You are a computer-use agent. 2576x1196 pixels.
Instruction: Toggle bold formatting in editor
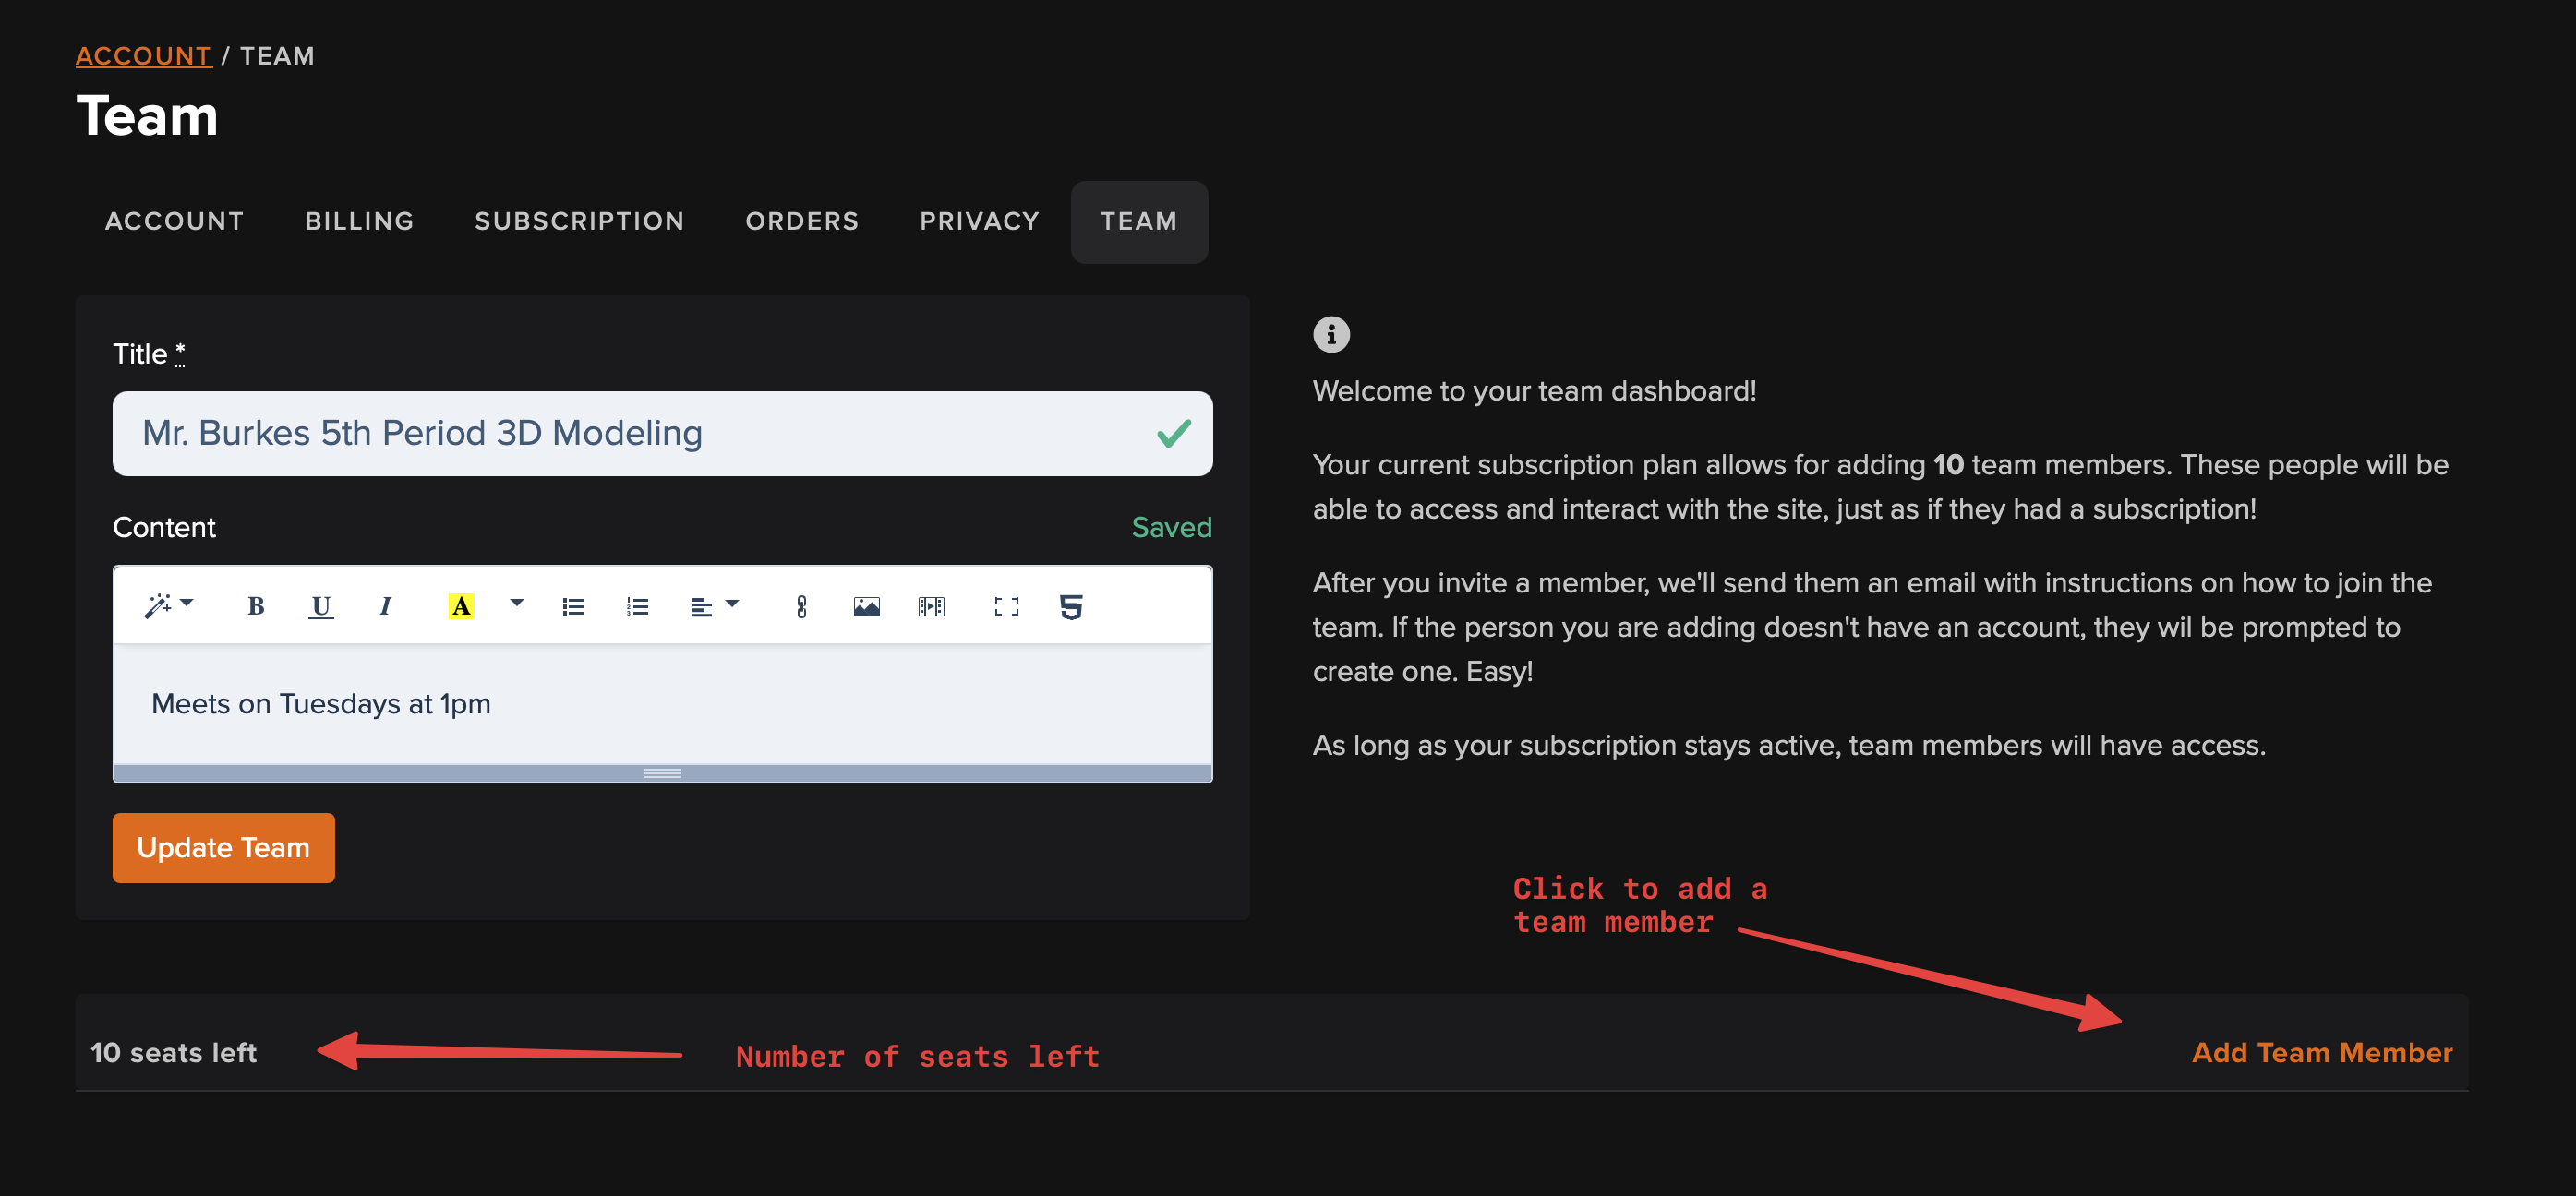click(x=255, y=605)
